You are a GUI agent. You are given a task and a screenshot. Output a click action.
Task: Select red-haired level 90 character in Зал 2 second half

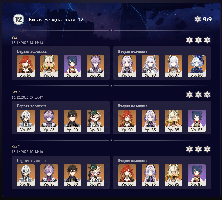[x=127, y=121]
